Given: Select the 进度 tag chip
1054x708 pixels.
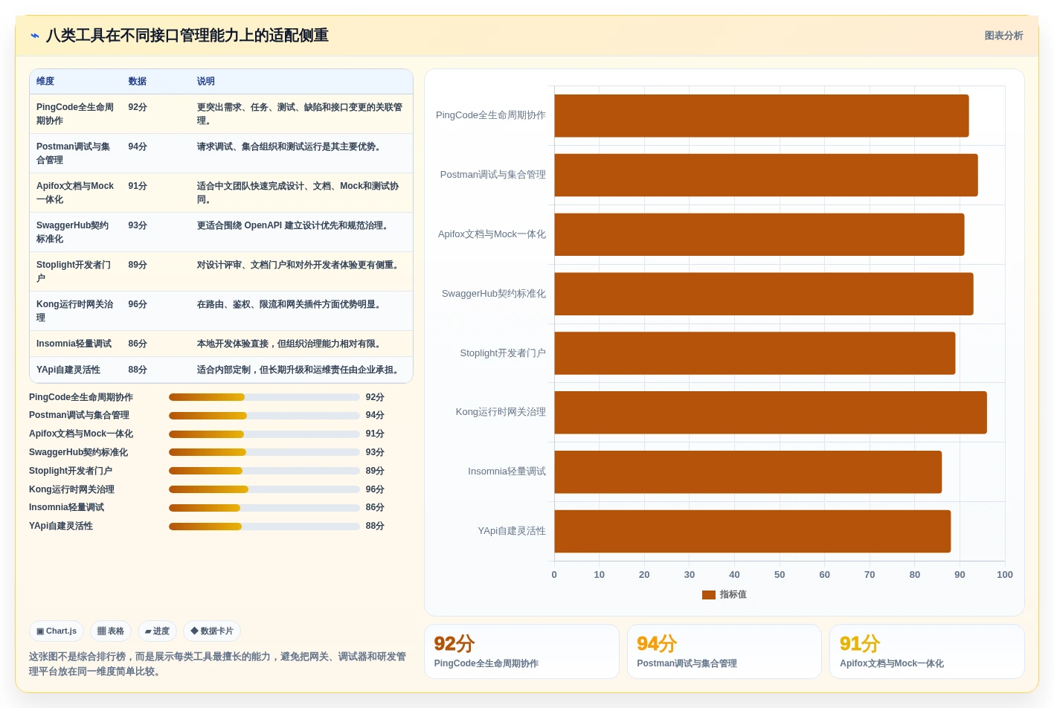Looking at the screenshot, I should 157,631.
